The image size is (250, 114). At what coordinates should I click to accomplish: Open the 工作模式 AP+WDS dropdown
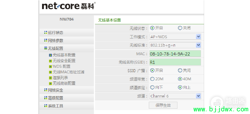tap(198, 37)
